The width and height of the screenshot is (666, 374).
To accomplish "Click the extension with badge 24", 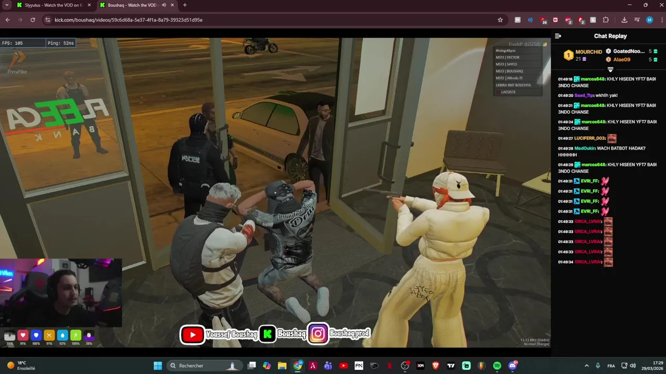I will (x=543, y=20).
